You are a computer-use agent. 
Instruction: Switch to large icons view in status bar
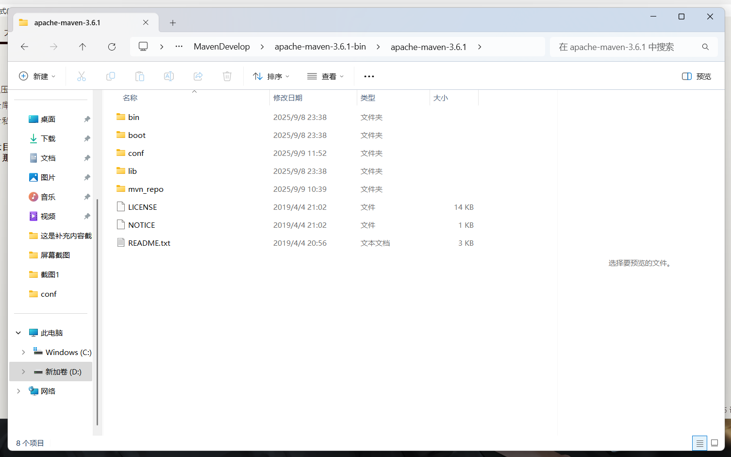[x=714, y=443]
